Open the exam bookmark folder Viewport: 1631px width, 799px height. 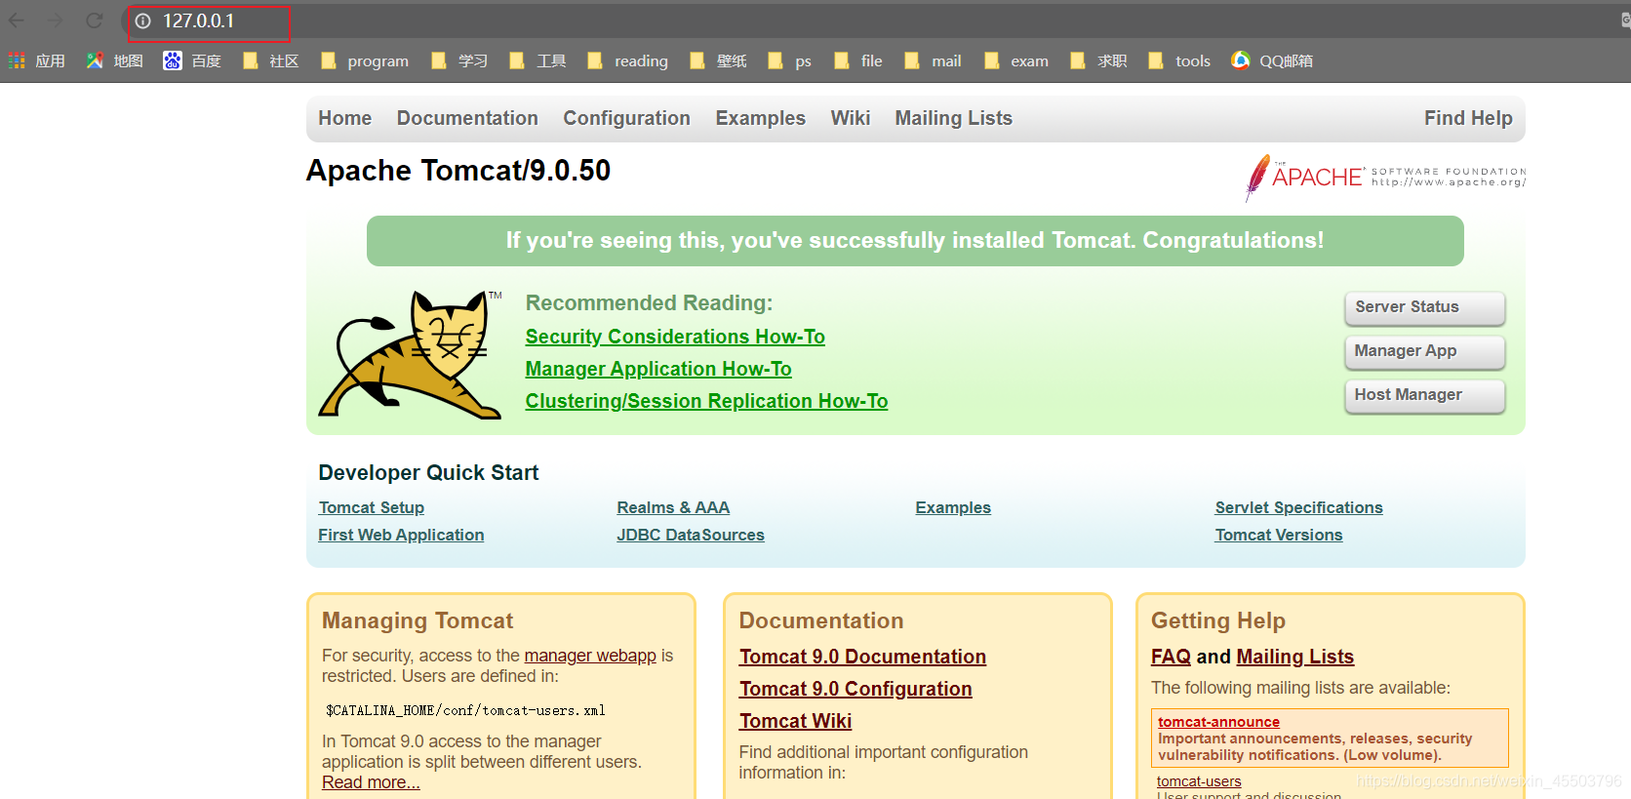(x=1016, y=60)
